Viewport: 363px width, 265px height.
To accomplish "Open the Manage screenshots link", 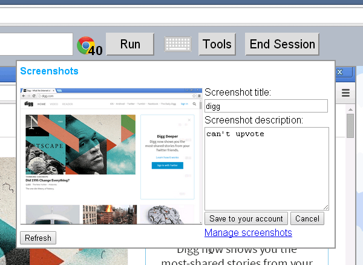I will (248, 232).
